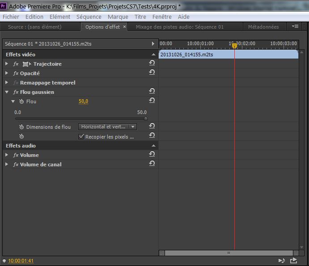Reset the Flou parameter value
The image size is (309, 266).
[152, 101]
